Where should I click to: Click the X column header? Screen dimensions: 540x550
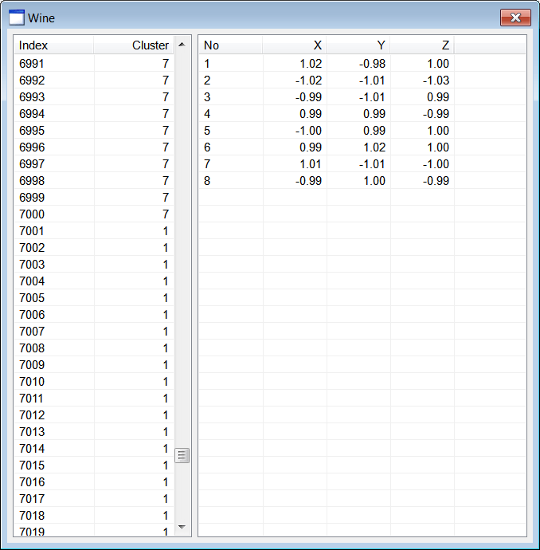coord(295,45)
